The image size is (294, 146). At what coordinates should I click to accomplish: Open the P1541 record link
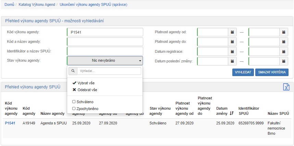(10, 123)
